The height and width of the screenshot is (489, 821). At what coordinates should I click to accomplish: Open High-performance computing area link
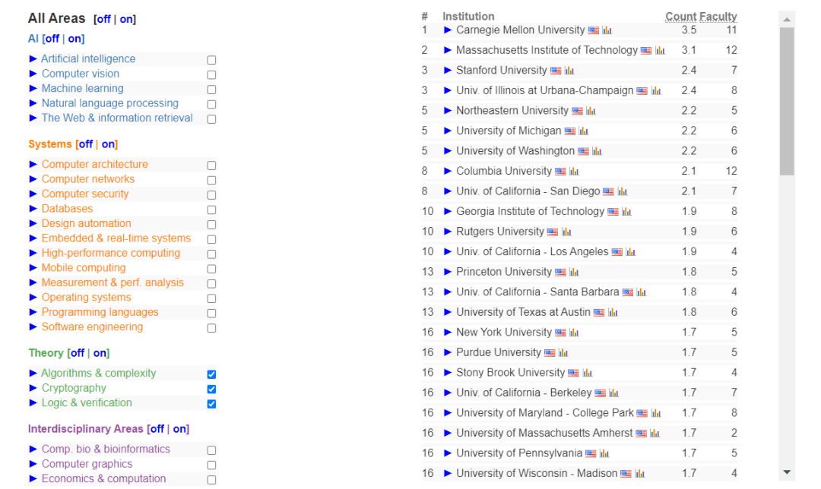click(x=111, y=253)
